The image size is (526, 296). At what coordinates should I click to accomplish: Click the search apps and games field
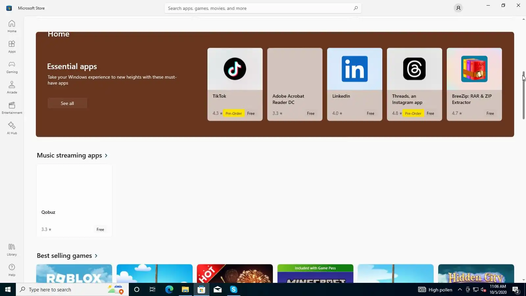[263, 8]
